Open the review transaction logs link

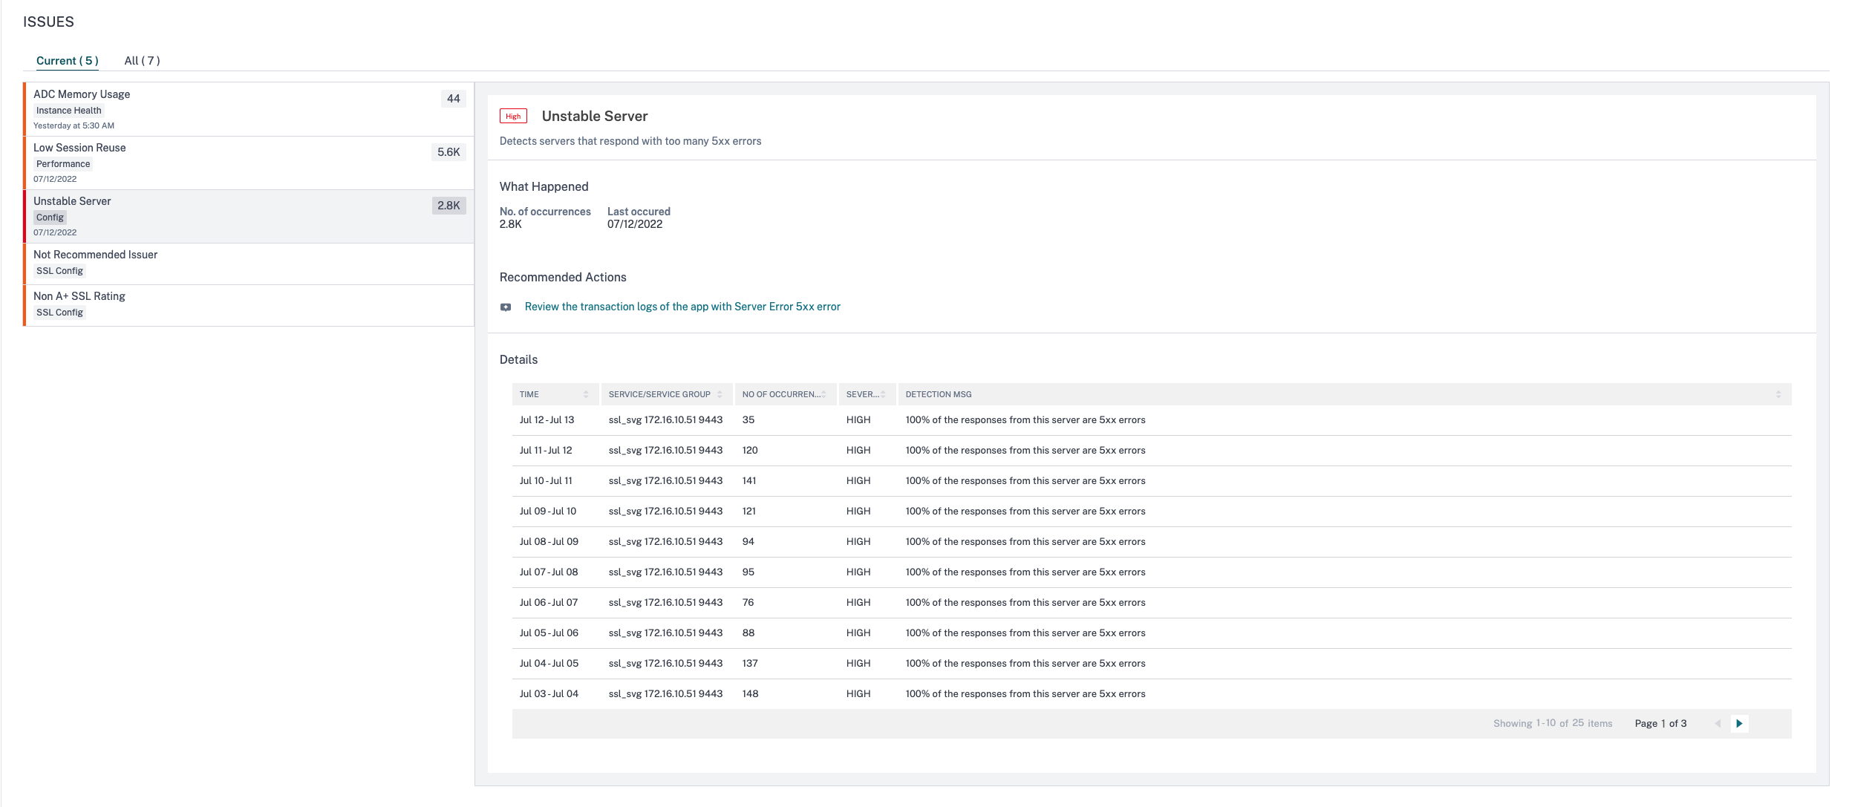tap(682, 307)
